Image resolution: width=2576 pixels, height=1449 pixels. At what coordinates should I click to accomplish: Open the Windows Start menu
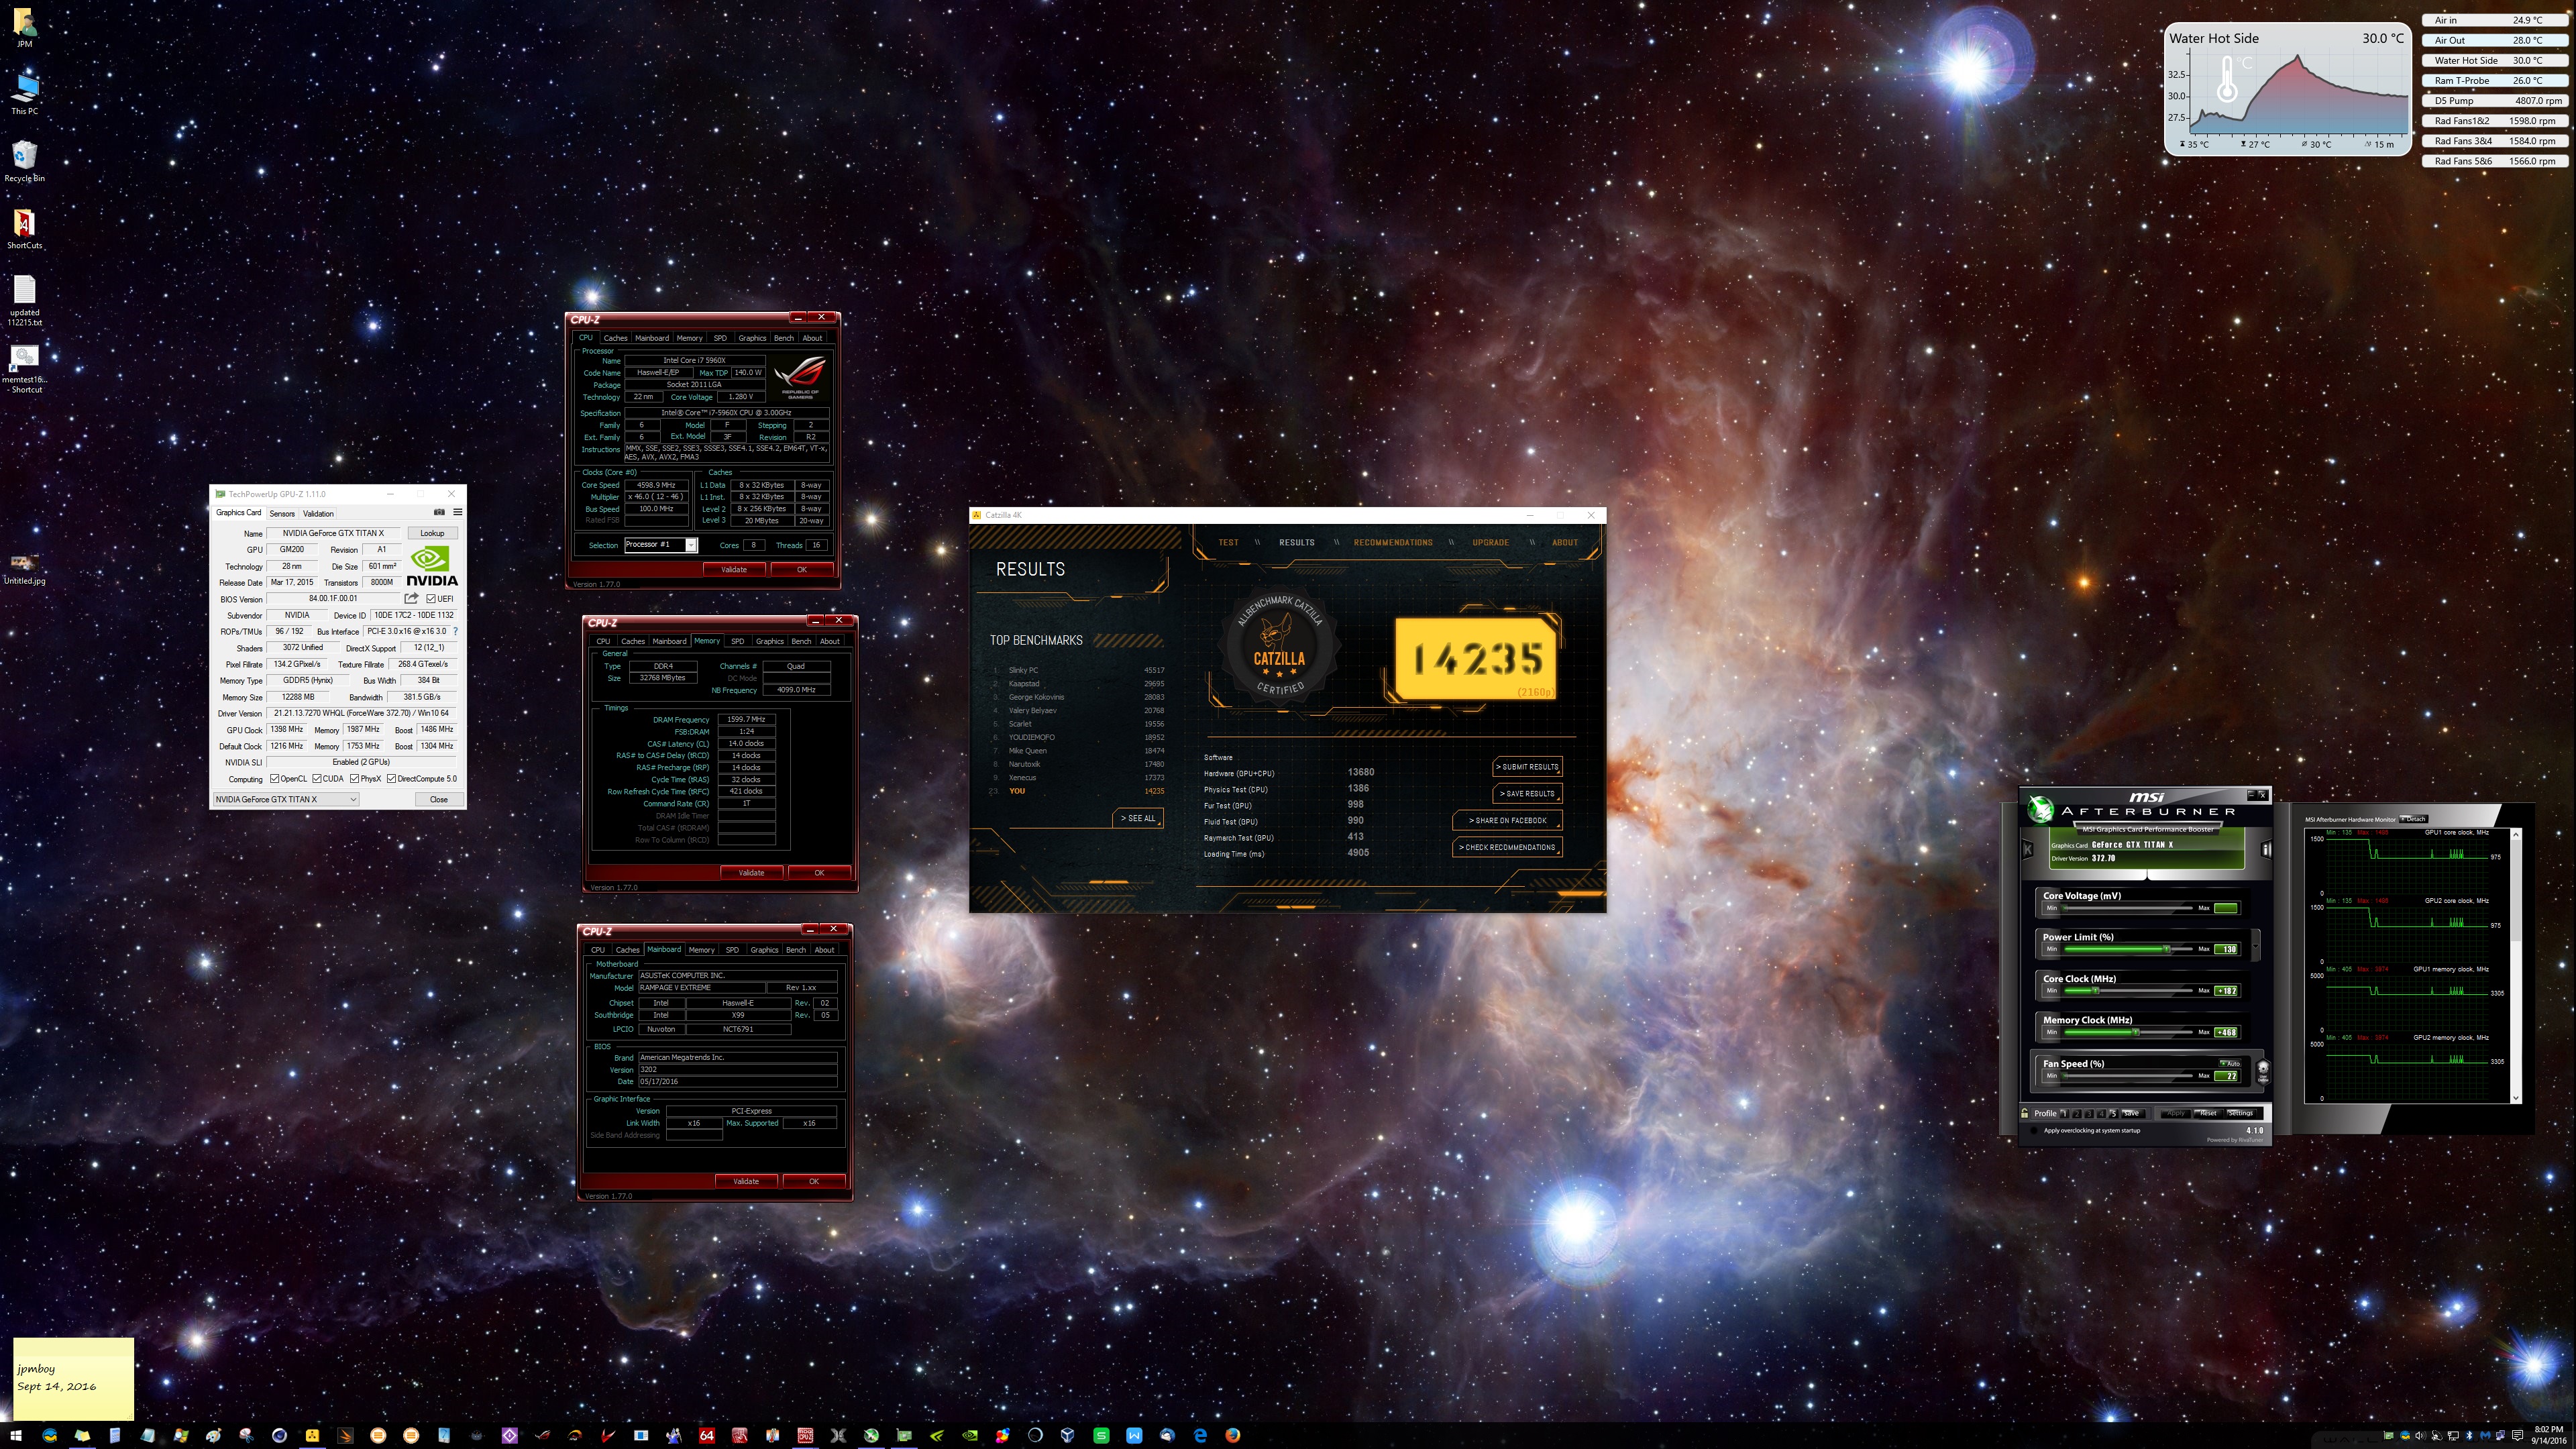[x=16, y=1435]
